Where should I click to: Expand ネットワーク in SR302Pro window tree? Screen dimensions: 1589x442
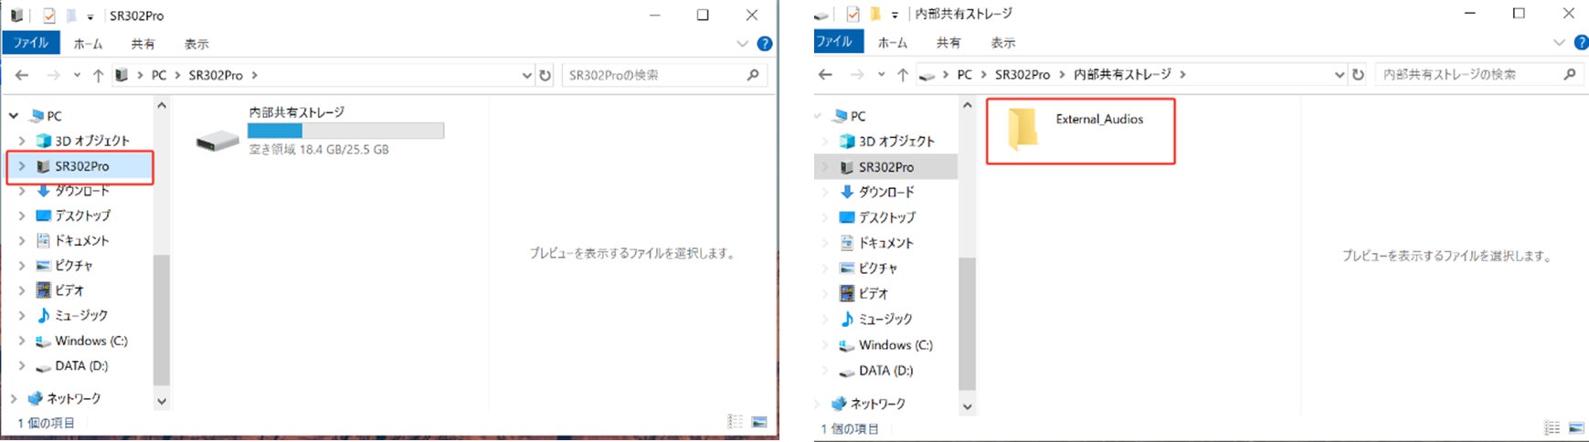(x=14, y=398)
